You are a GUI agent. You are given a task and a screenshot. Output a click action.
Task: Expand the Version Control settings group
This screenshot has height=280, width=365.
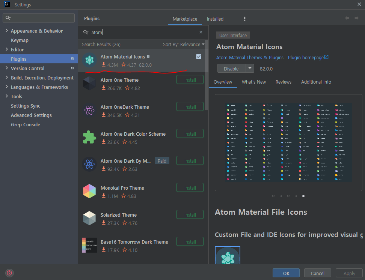coord(6,68)
